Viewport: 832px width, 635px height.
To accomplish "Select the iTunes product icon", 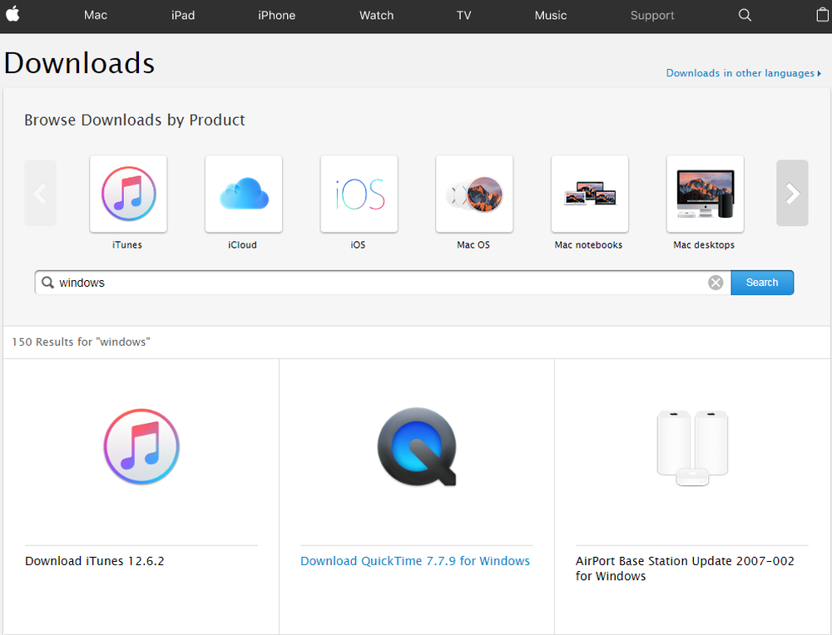I will click(x=128, y=193).
